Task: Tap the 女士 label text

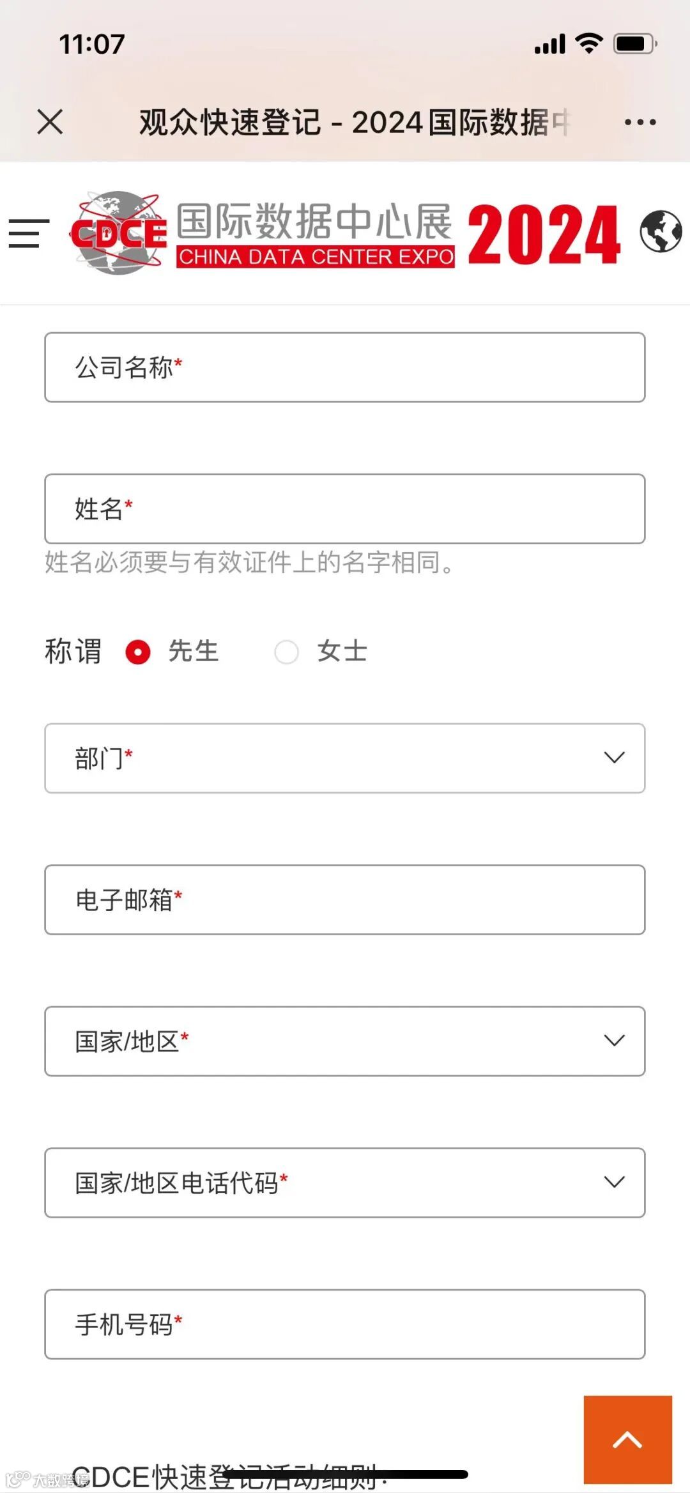Action: (342, 652)
